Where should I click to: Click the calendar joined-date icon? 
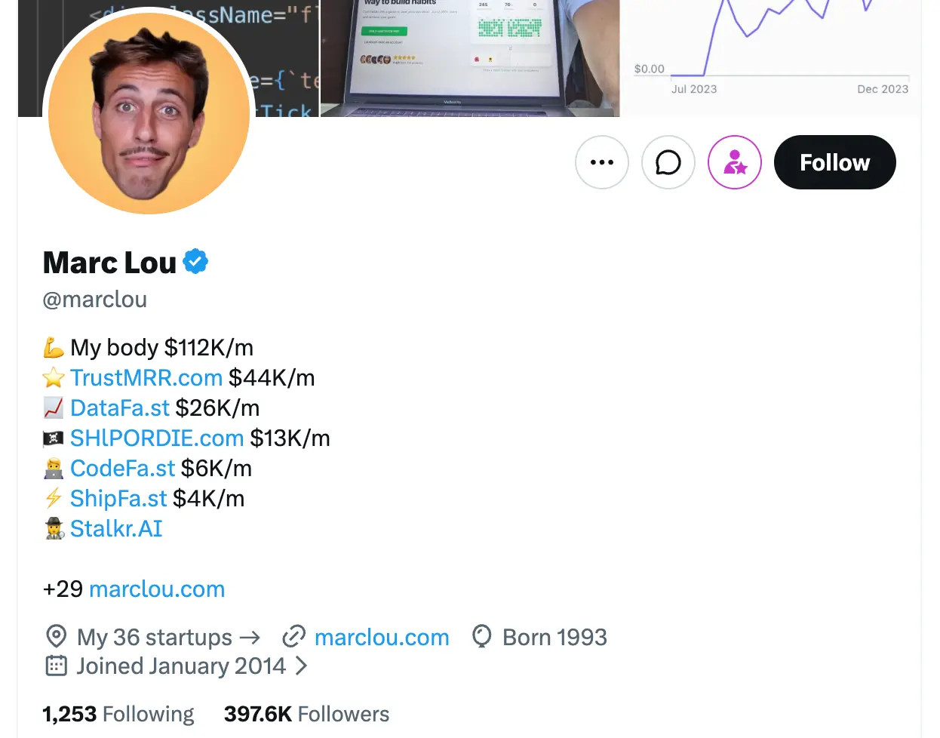click(x=57, y=666)
